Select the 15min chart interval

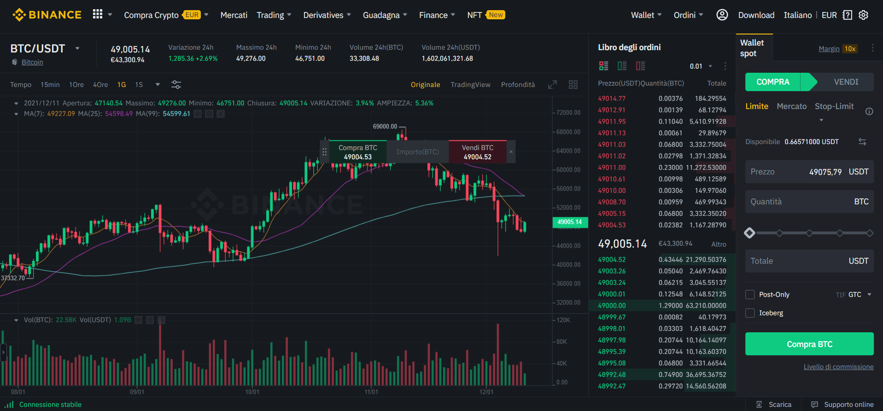50,85
